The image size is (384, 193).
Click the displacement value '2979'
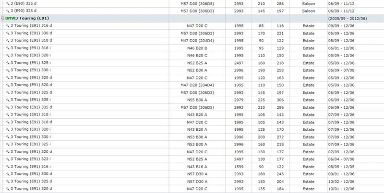click(x=239, y=100)
